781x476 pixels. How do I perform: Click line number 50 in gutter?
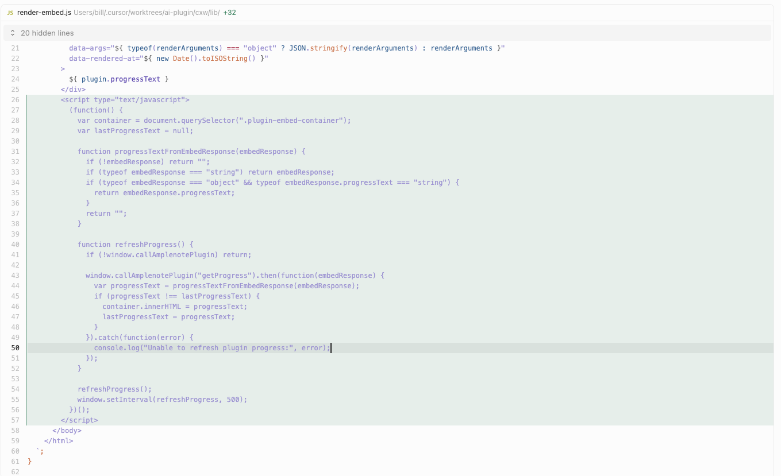(x=15, y=348)
